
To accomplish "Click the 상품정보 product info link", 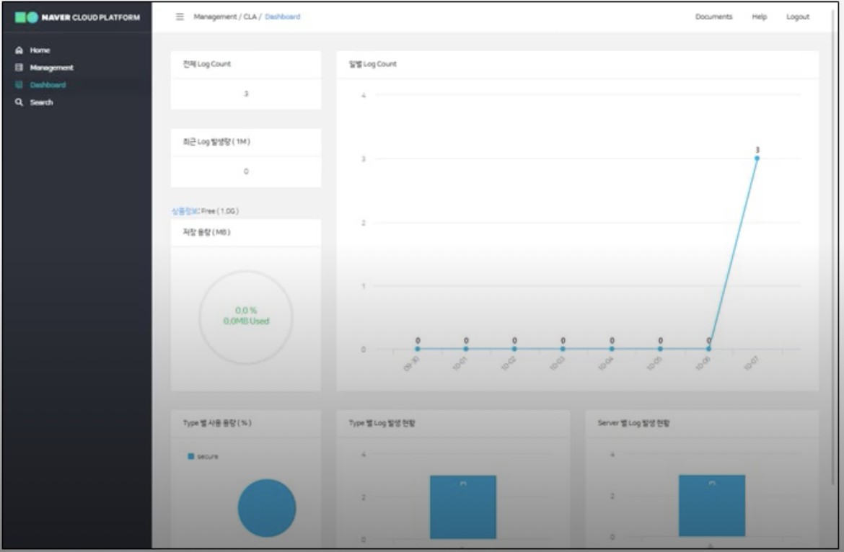I will [180, 211].
